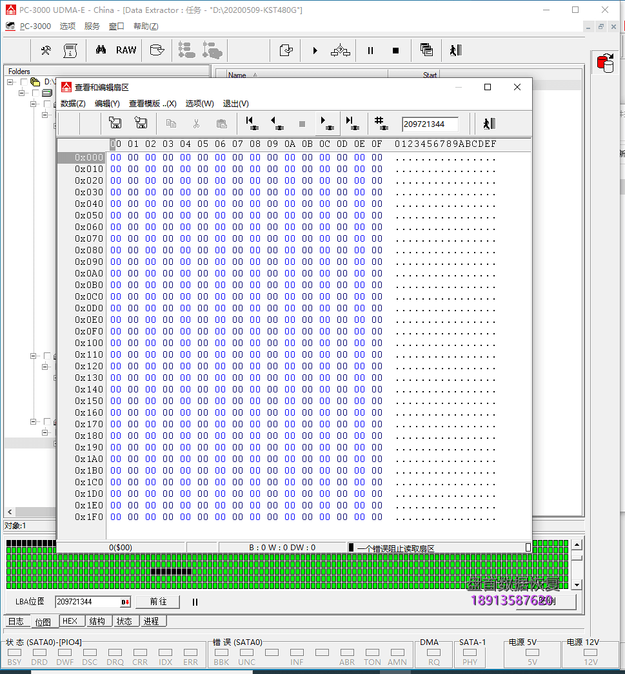Click the task info scroll icon

tap(70, 51)
